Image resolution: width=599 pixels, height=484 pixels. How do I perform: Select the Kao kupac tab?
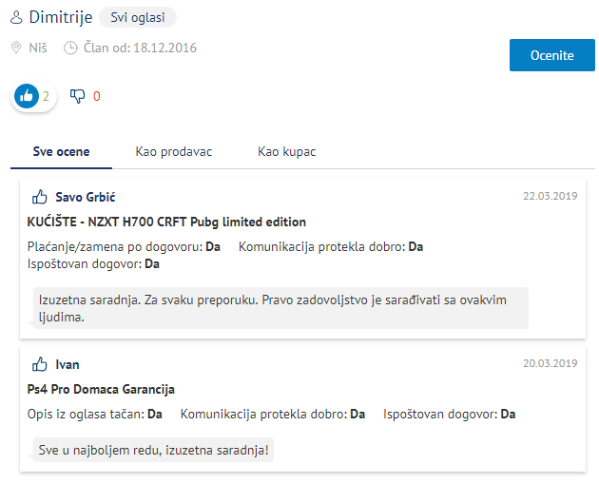click(286, 152)
